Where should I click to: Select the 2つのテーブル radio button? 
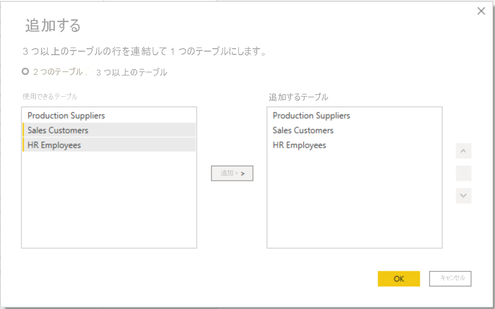point(25,72)
